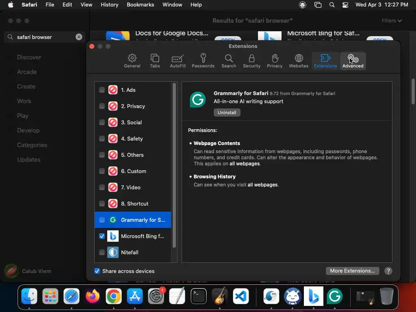
Task: Click the App Store search field
Action: [45, 37]
